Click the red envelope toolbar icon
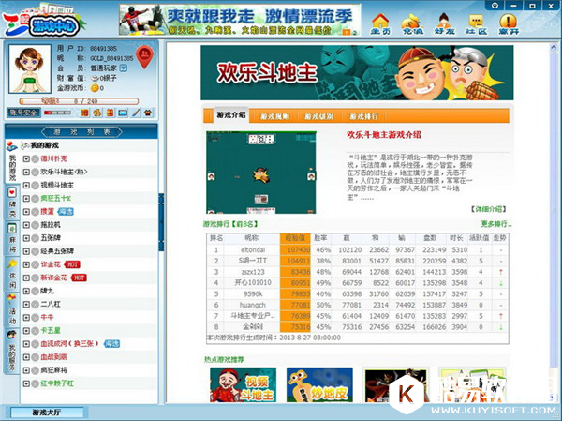The height and width of the screenshot is (421, 562). (x=84, y=113)
